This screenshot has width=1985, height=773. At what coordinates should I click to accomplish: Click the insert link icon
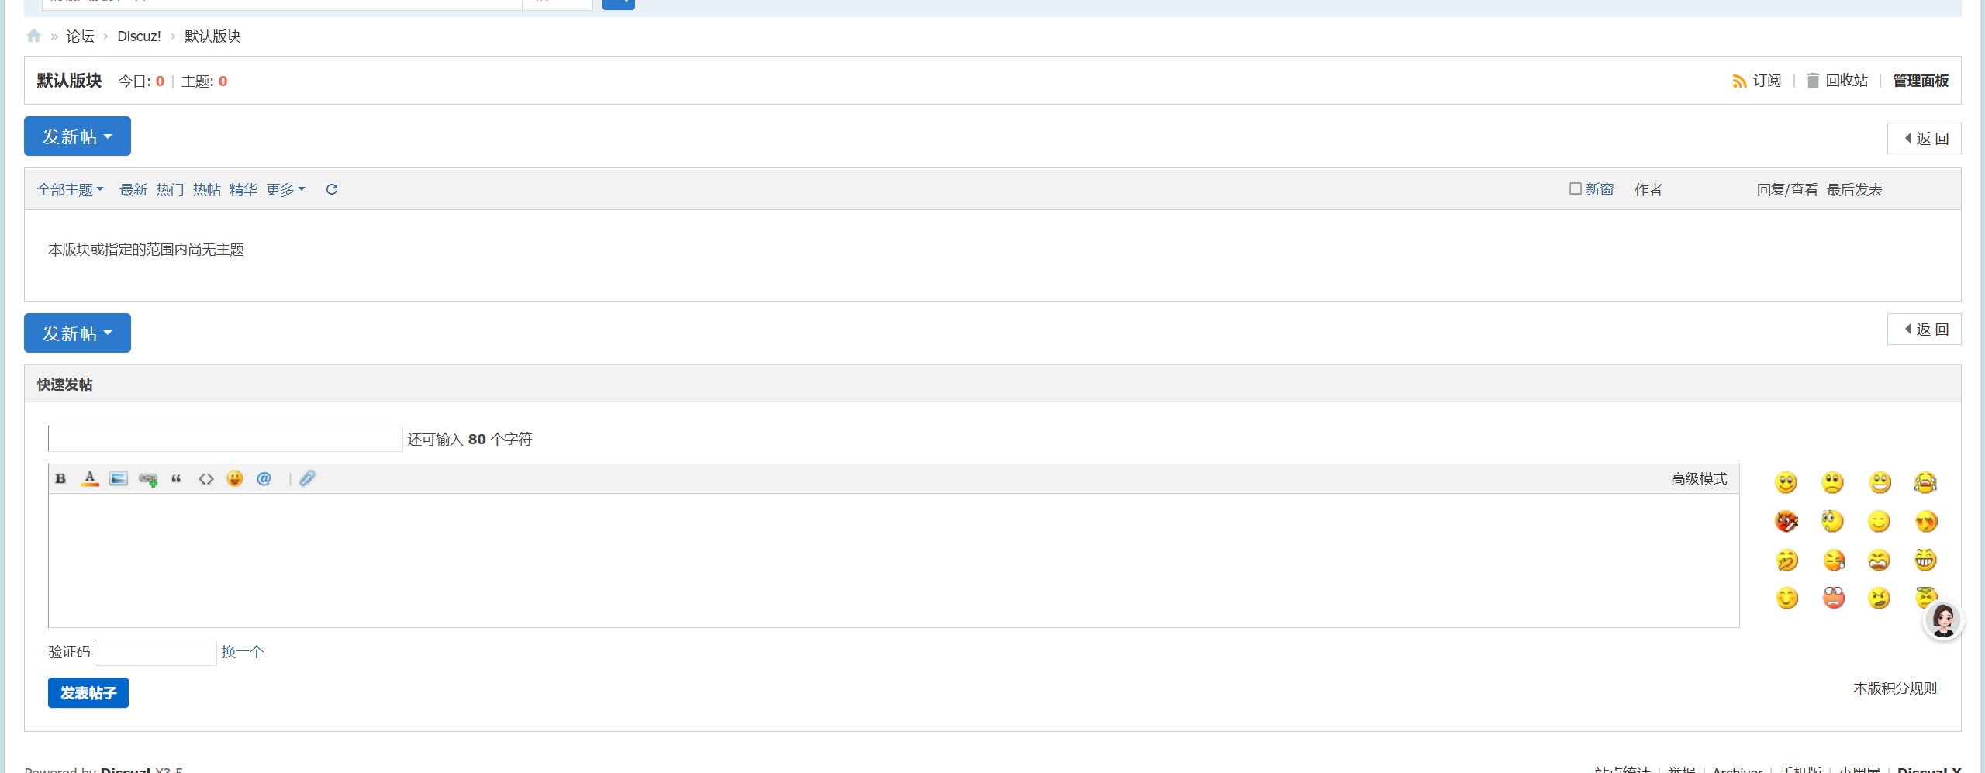pyautogui.click(x=148, y=479)
